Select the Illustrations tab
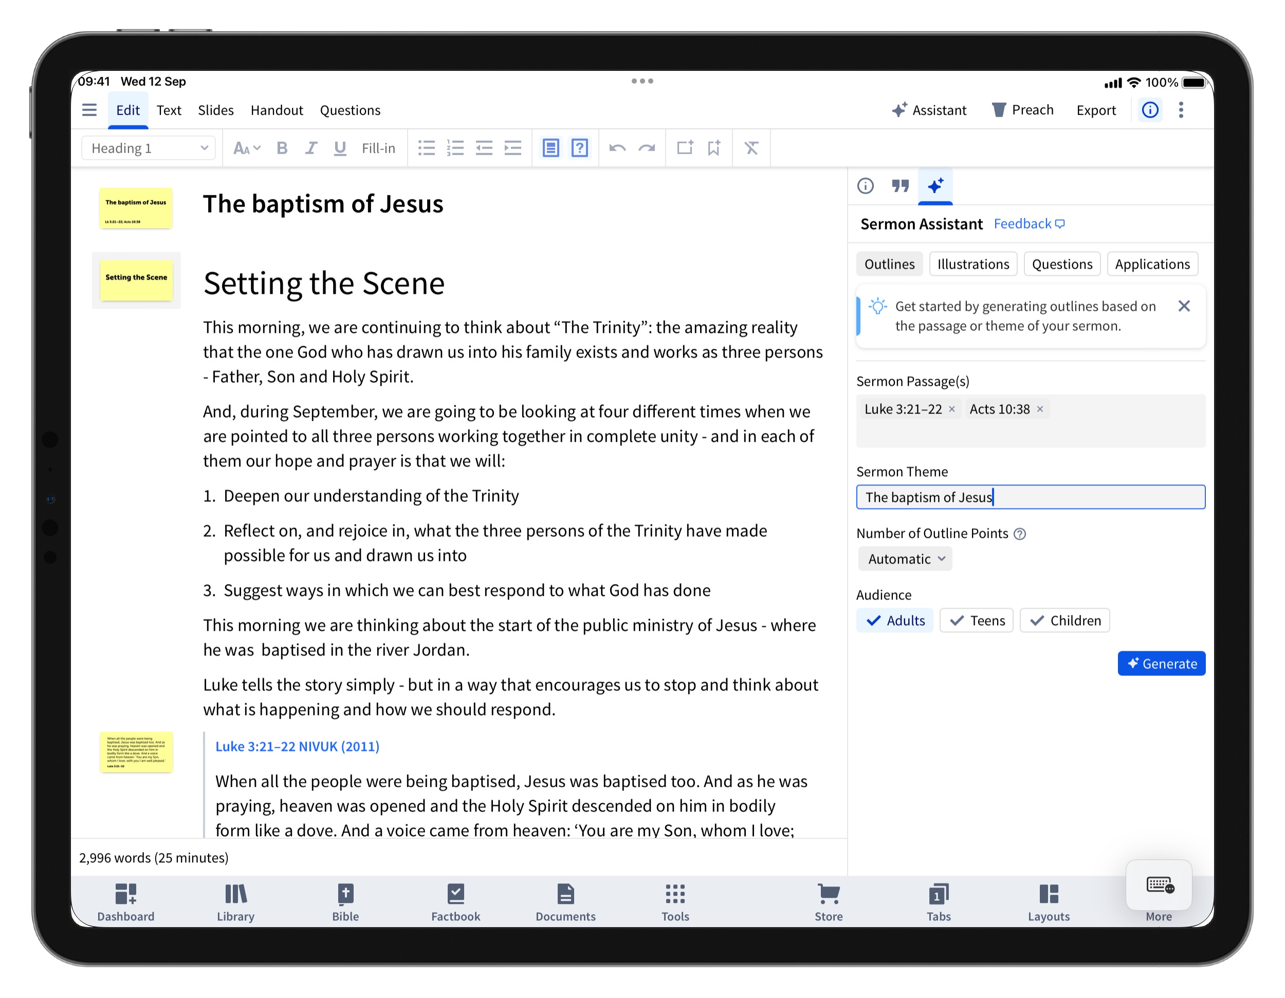This screenshot has height=998, width=1285. [x=972, y=264]
